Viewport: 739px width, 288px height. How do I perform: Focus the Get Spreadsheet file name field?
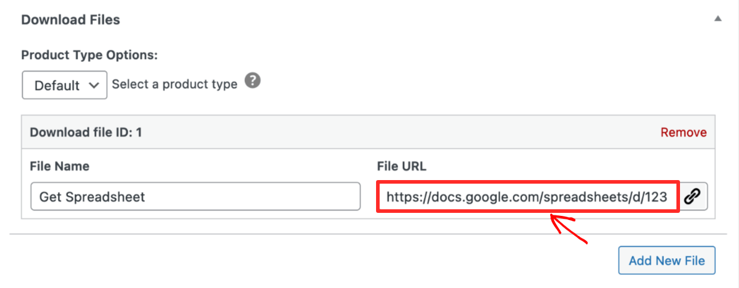(x=195, y=196)
